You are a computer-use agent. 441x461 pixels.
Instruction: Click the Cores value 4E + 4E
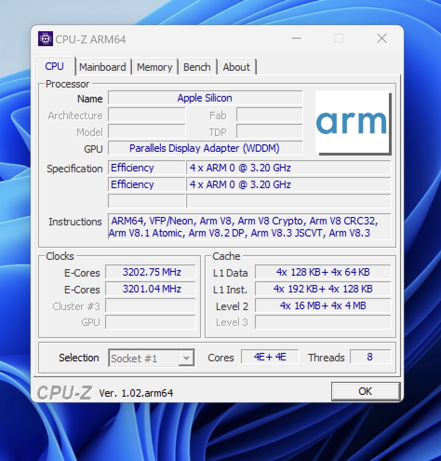(270, 357)
